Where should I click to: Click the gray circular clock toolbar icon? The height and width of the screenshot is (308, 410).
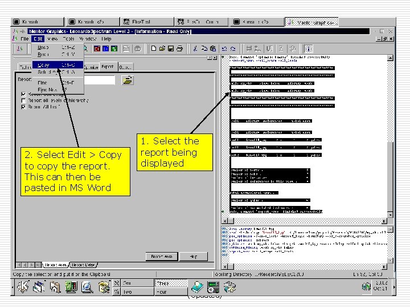pyautogui.click(x=293, y=48)
